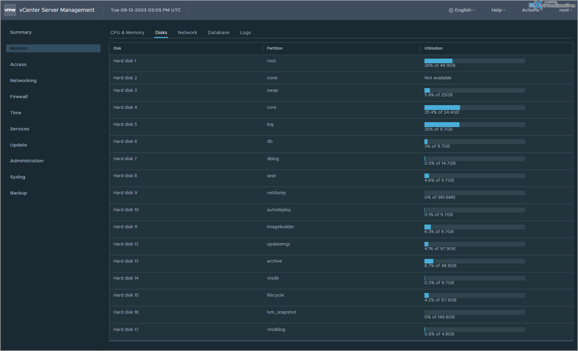Click the vCenter Server Management title
Screen dimensions: 578x351
57,10
